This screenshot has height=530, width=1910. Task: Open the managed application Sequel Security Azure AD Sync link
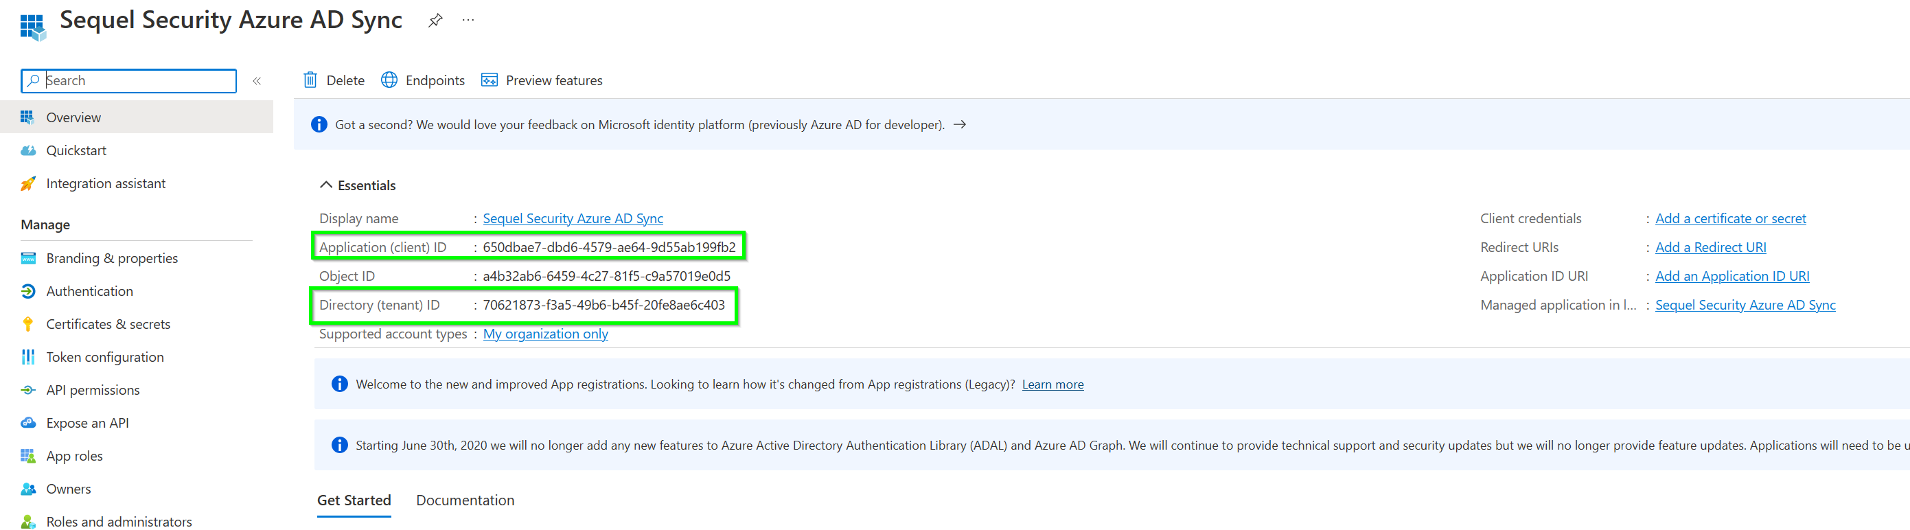coord(1745,306)
